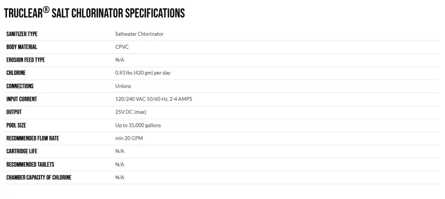This screenshot has height=199, width=445.
Task: Select the Cartridge Life label
Action: (x=22, y=151)
